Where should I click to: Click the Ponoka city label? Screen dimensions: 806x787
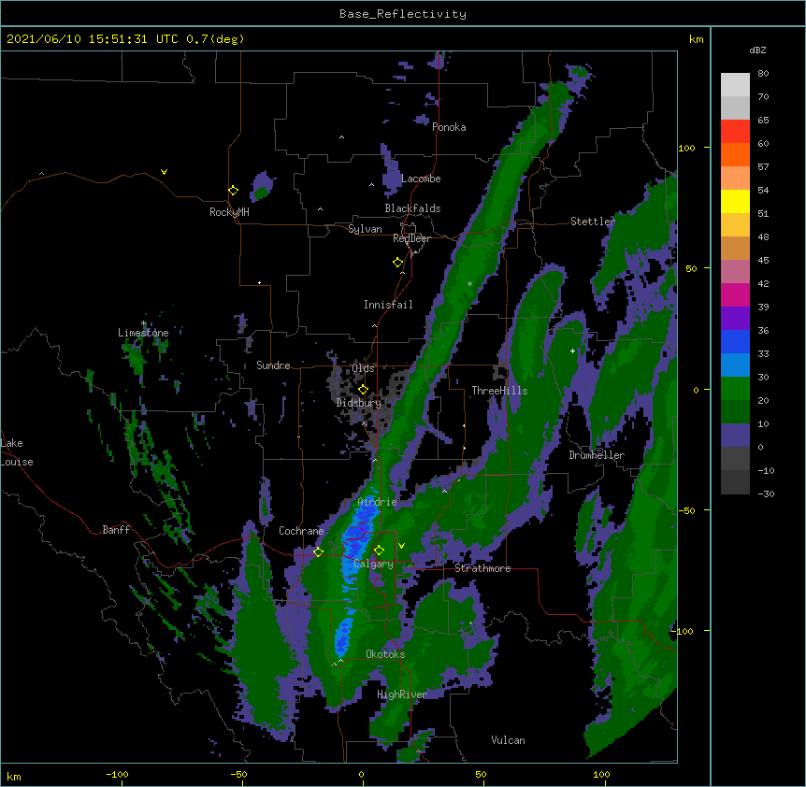[x=449, y=127]
